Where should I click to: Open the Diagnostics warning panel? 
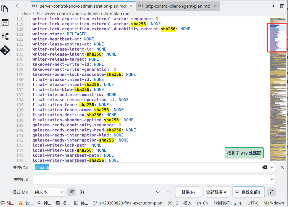26,203
